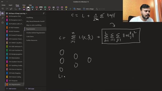Open the Help tab

pyautogui.click(x=30, y=5)
